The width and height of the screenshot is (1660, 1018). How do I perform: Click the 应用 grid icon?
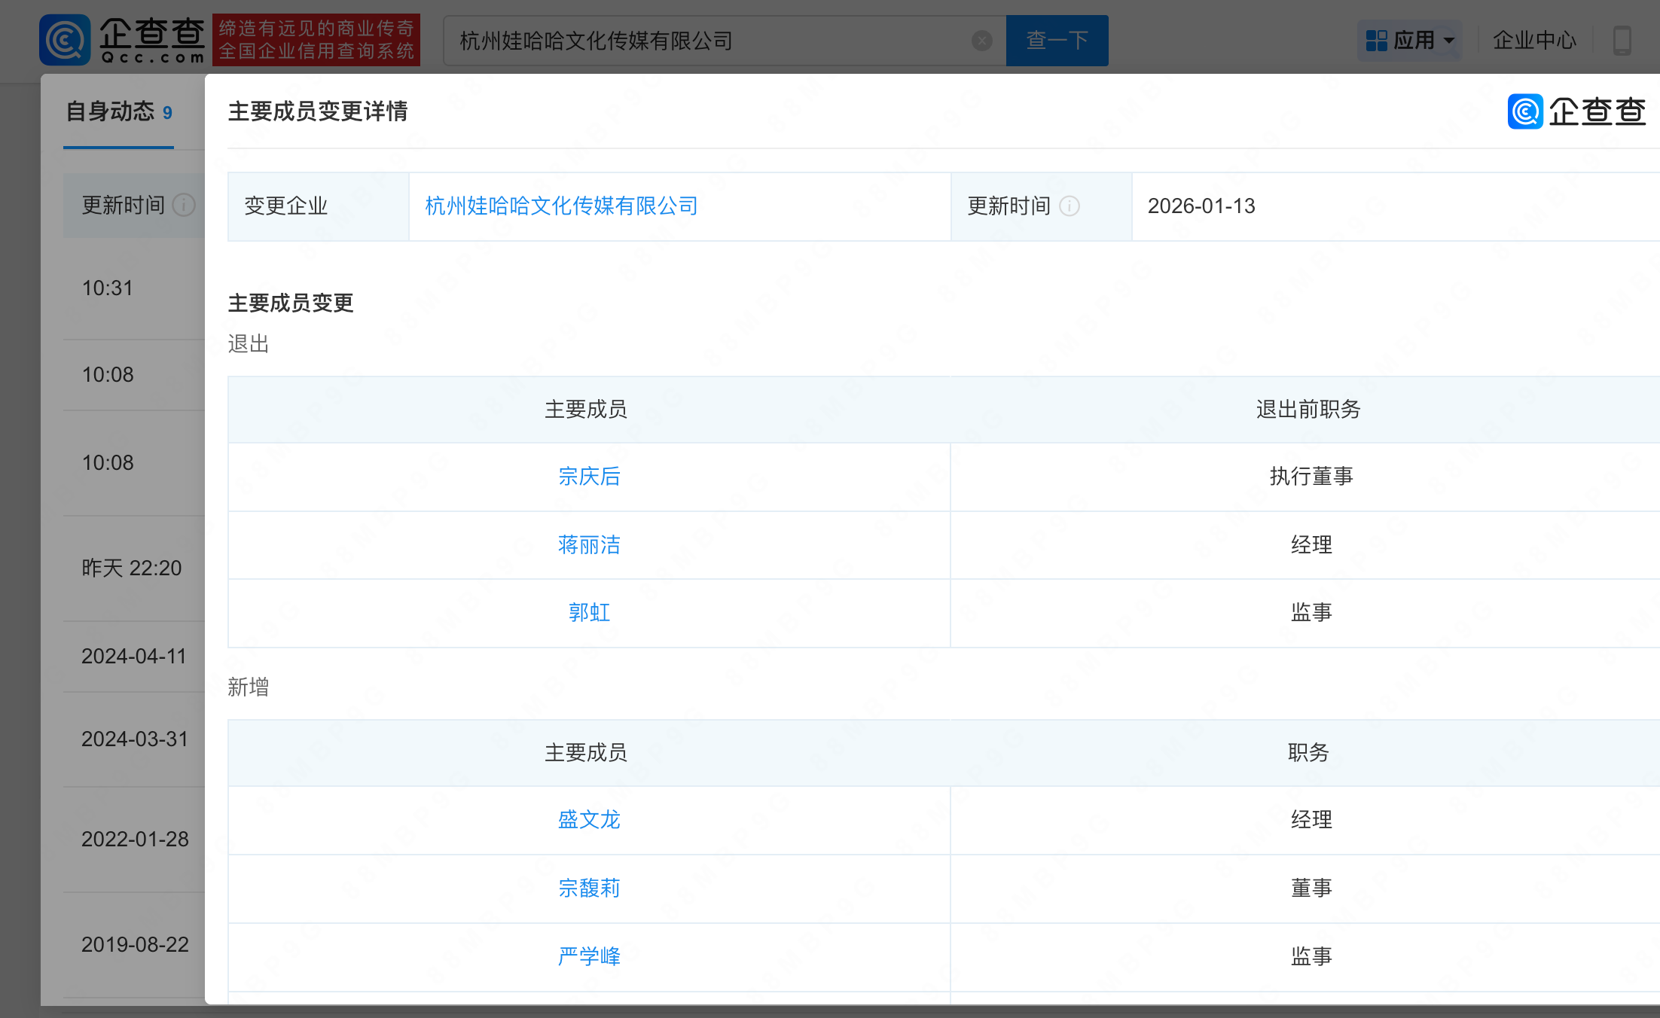tap(1376, 41)
